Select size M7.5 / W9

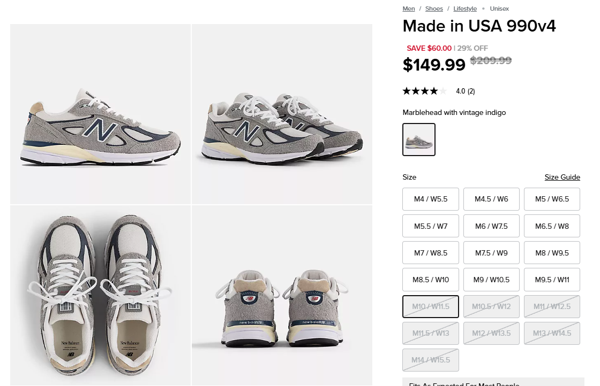(491, 253)
